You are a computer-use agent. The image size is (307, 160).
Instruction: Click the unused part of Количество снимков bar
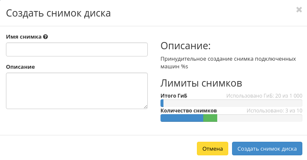[260, 118]
